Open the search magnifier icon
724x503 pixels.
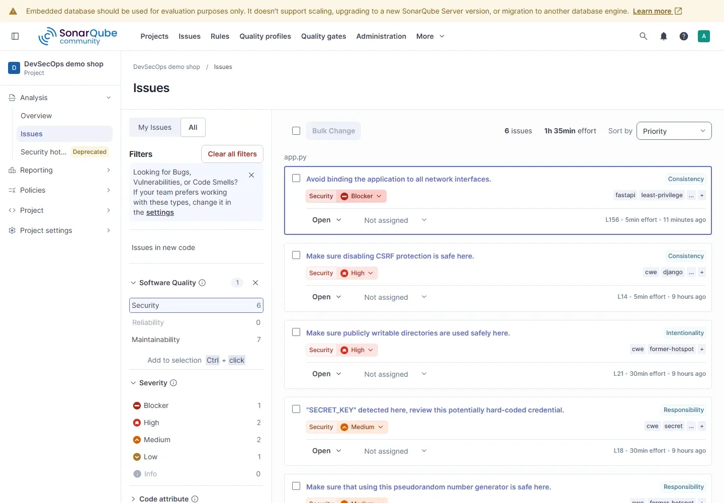click(x=643, y=36)
